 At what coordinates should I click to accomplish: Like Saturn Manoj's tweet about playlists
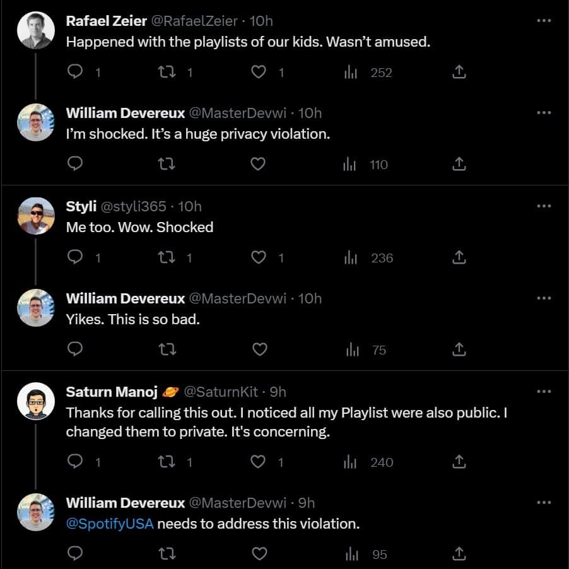pos(258,462)
